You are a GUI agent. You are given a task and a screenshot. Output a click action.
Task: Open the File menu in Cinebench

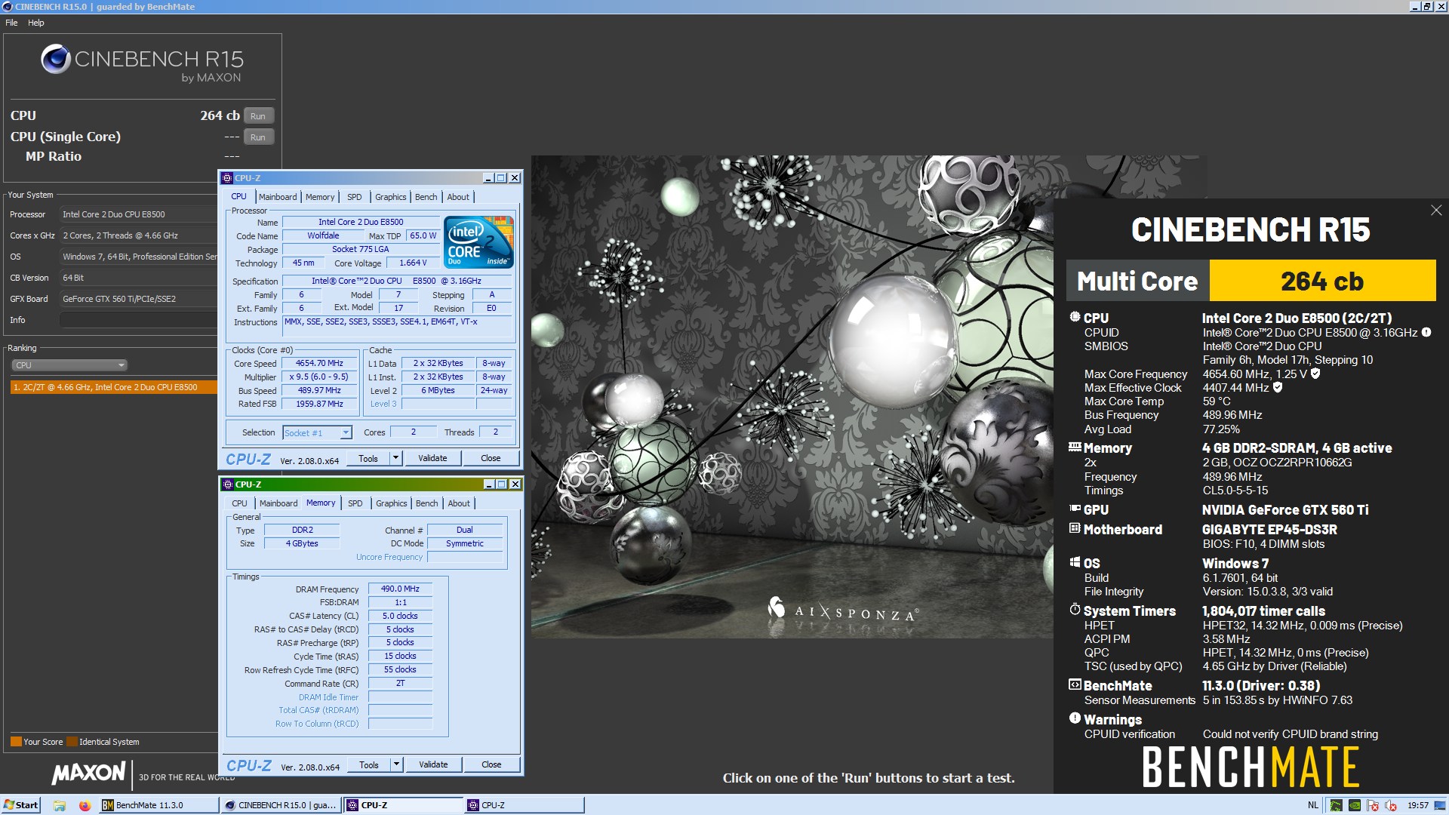(11, 23)
